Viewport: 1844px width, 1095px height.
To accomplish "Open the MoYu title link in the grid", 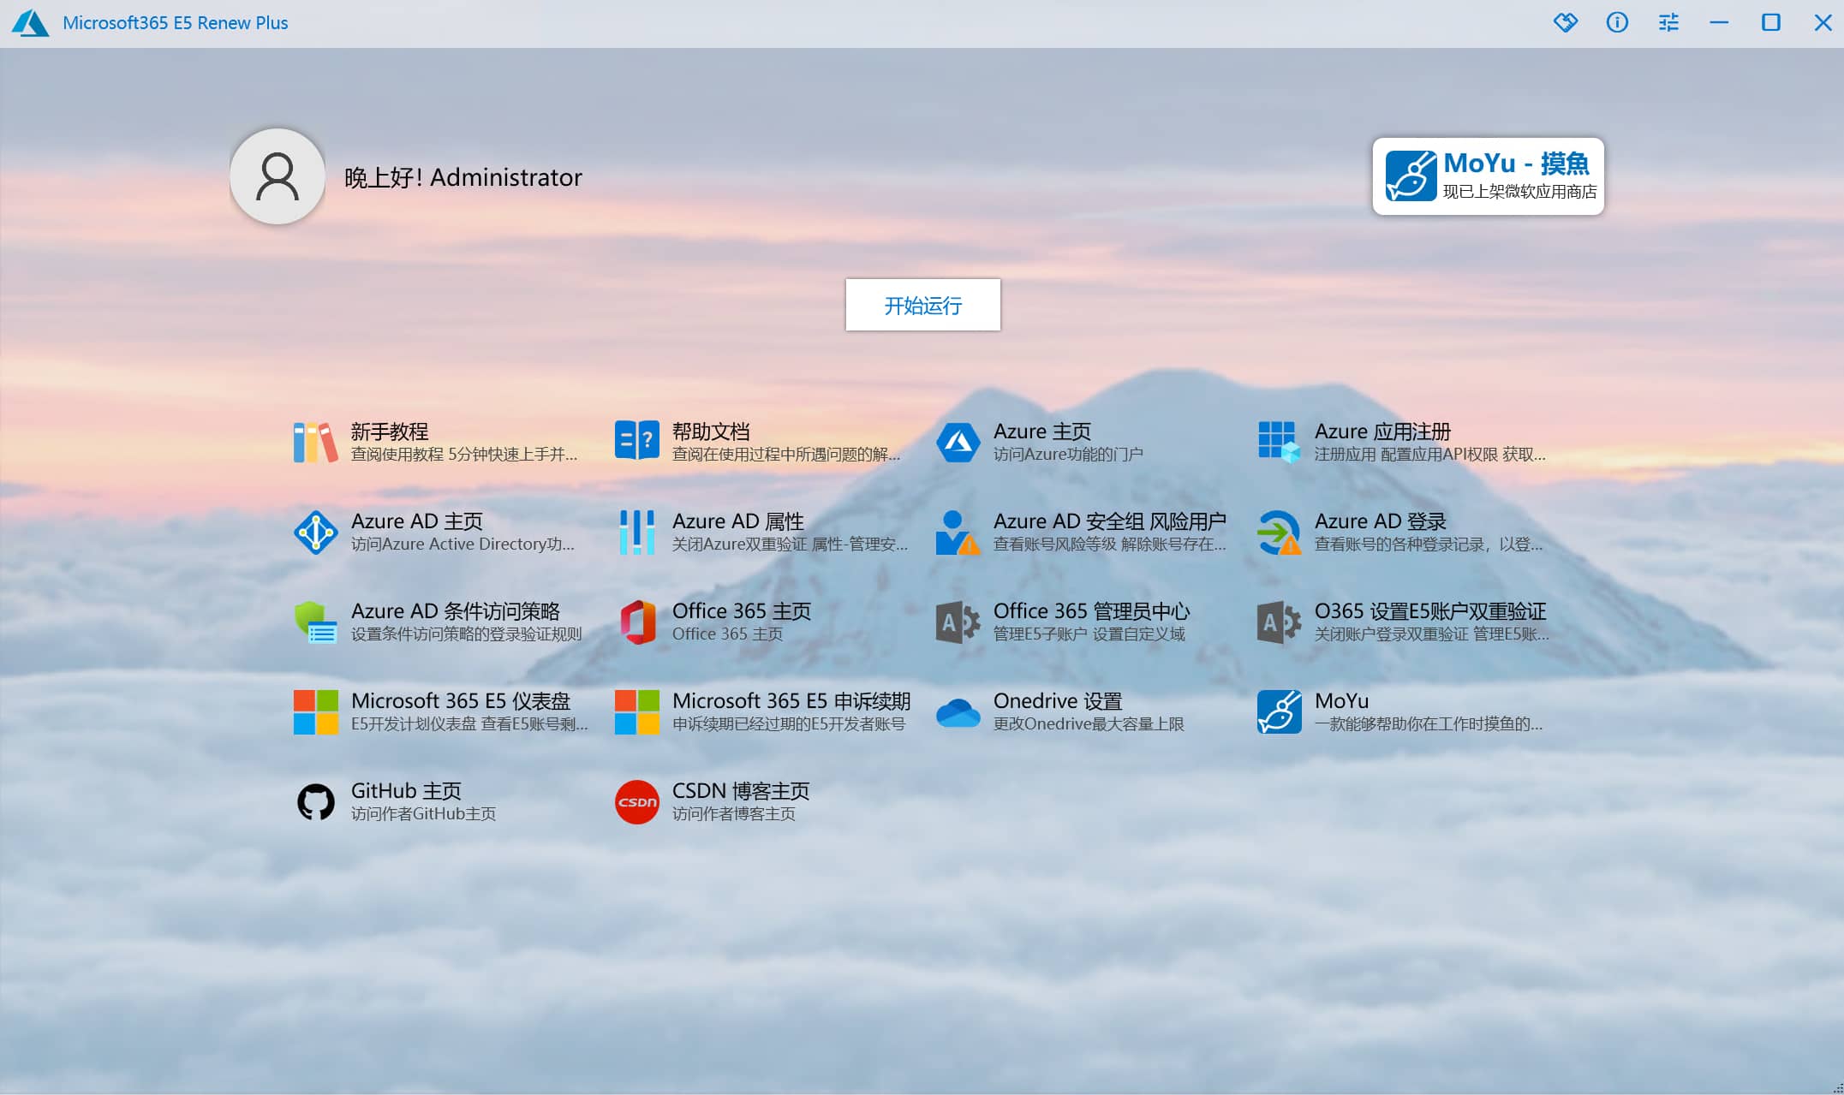I will coord(1342,701).
